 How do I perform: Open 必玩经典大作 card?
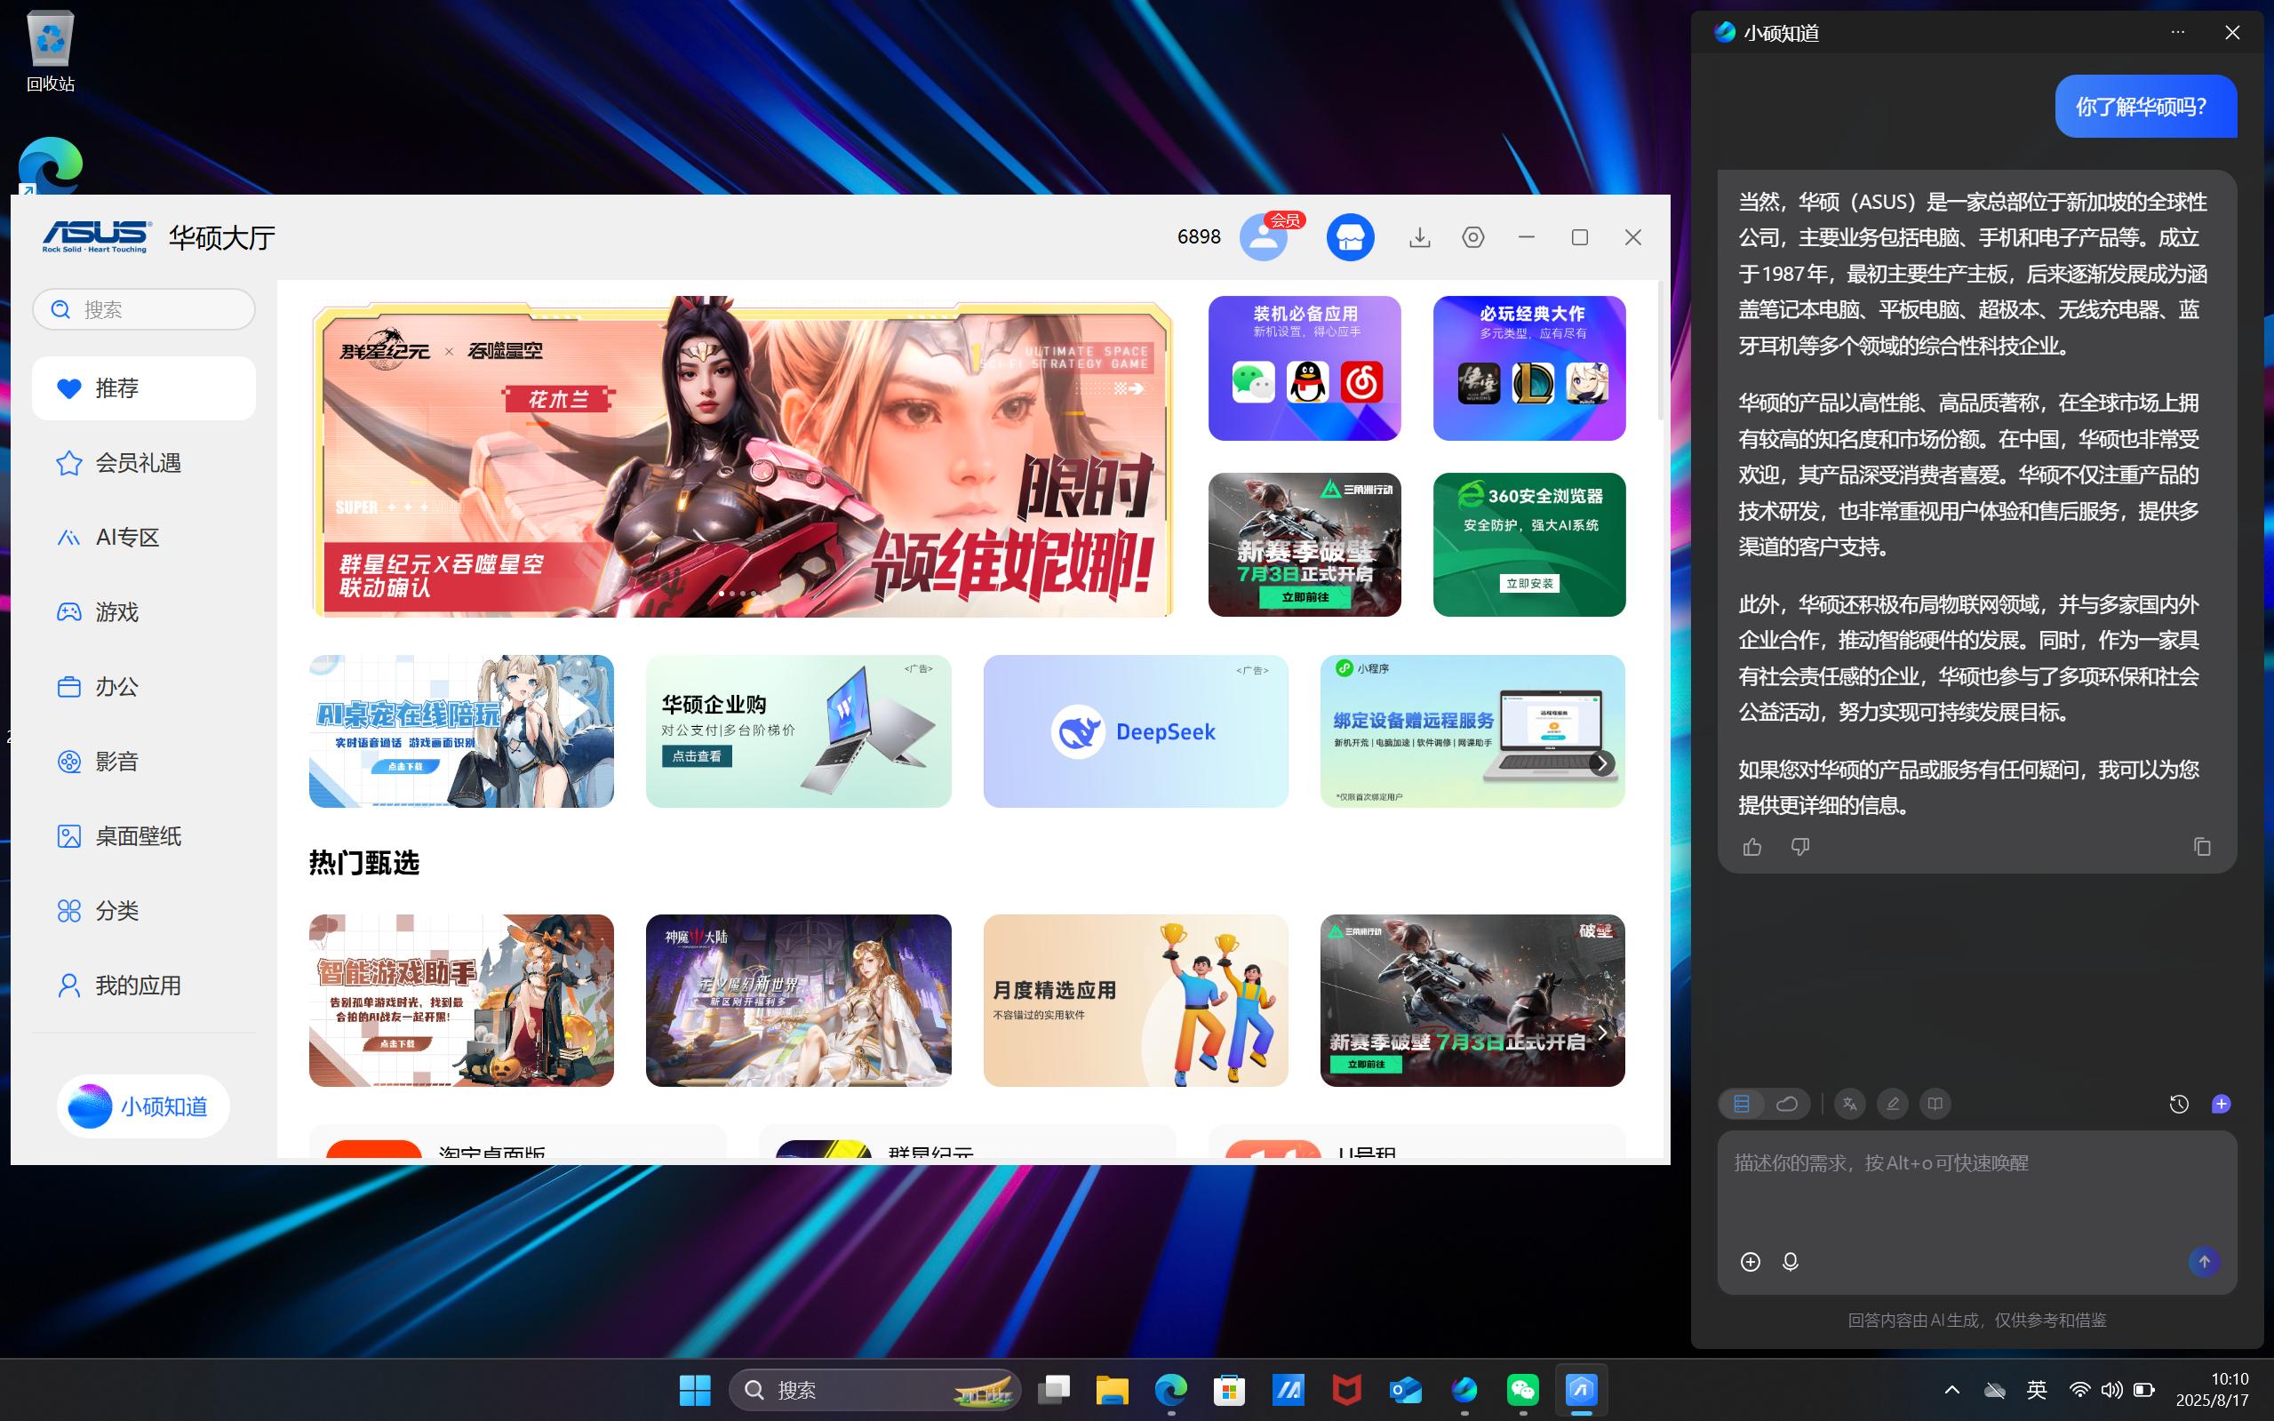1528,369
